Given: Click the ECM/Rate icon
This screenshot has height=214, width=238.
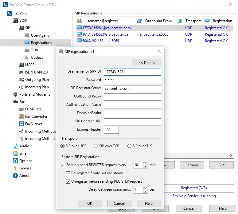Looking at the screenshot, I should 21,109.
